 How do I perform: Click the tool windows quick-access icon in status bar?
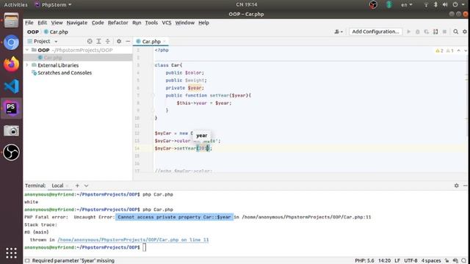click(x=27, y=261)
